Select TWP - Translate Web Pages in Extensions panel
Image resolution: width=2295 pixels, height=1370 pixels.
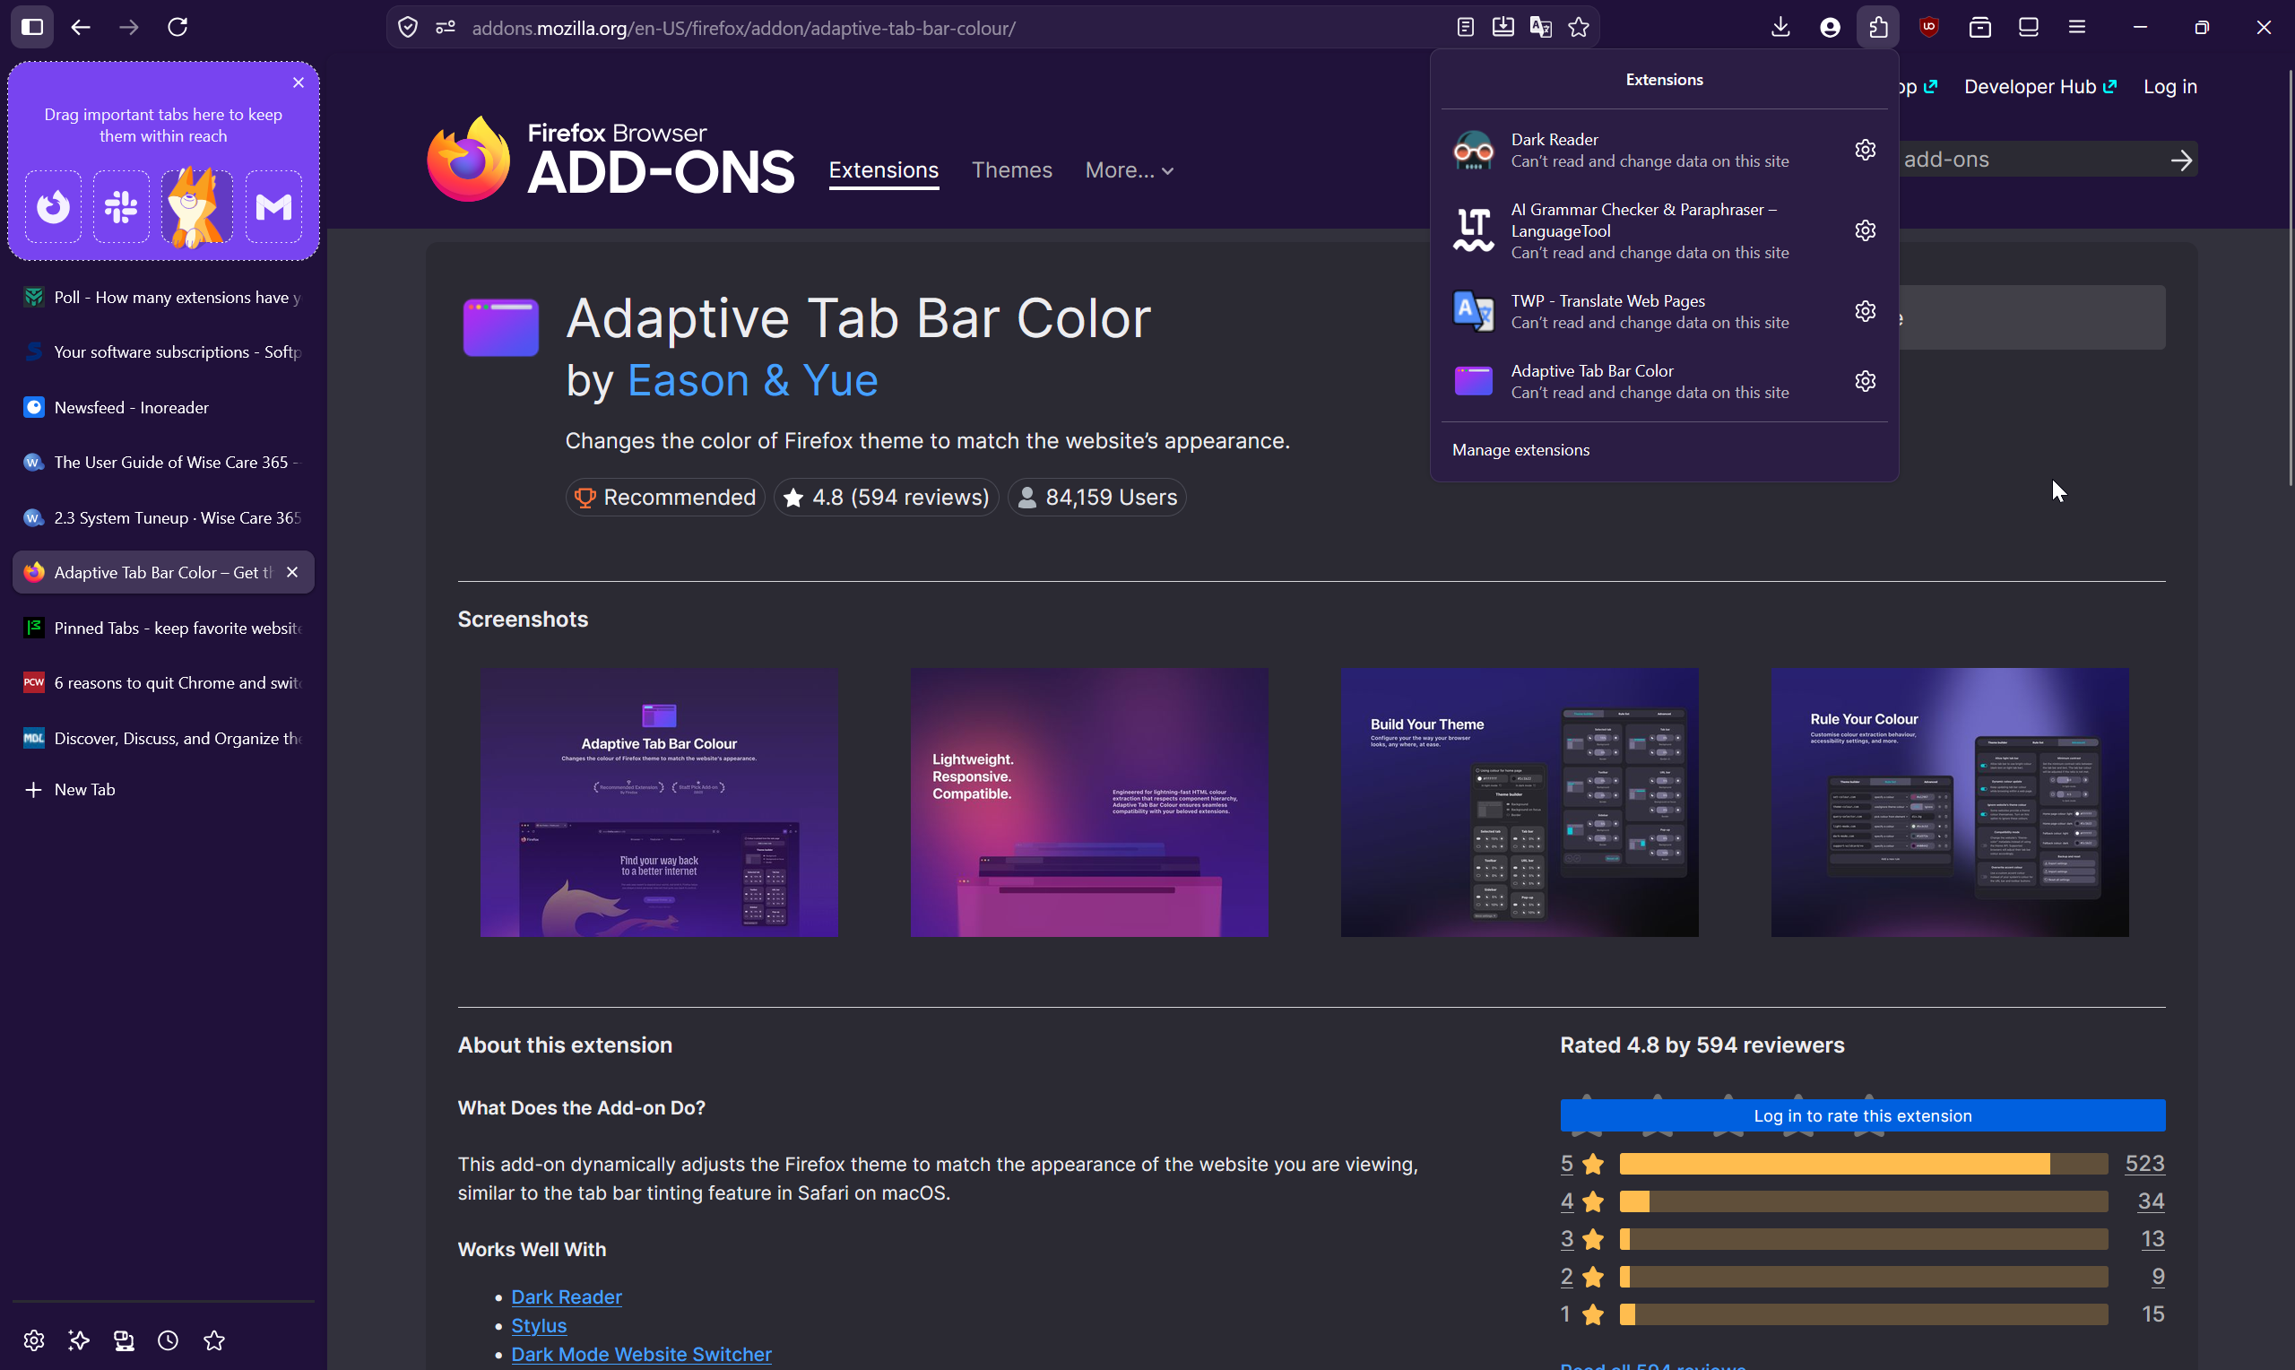pyautogui.click(x=1642, y=311)
